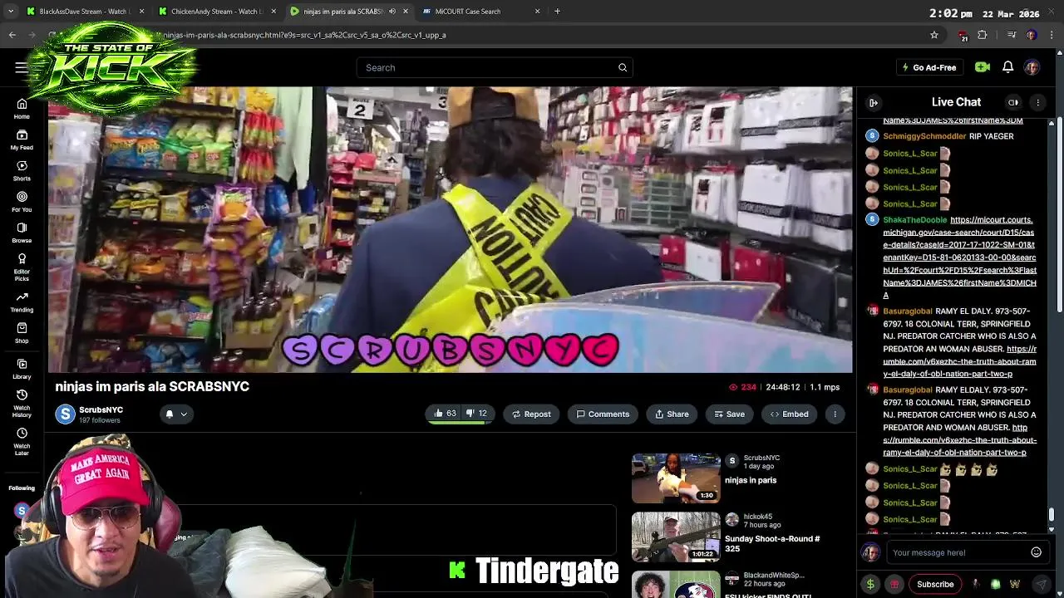Screen dimensions: 1064x598
Task: Open the For You sidebar section
Action: 22,202
